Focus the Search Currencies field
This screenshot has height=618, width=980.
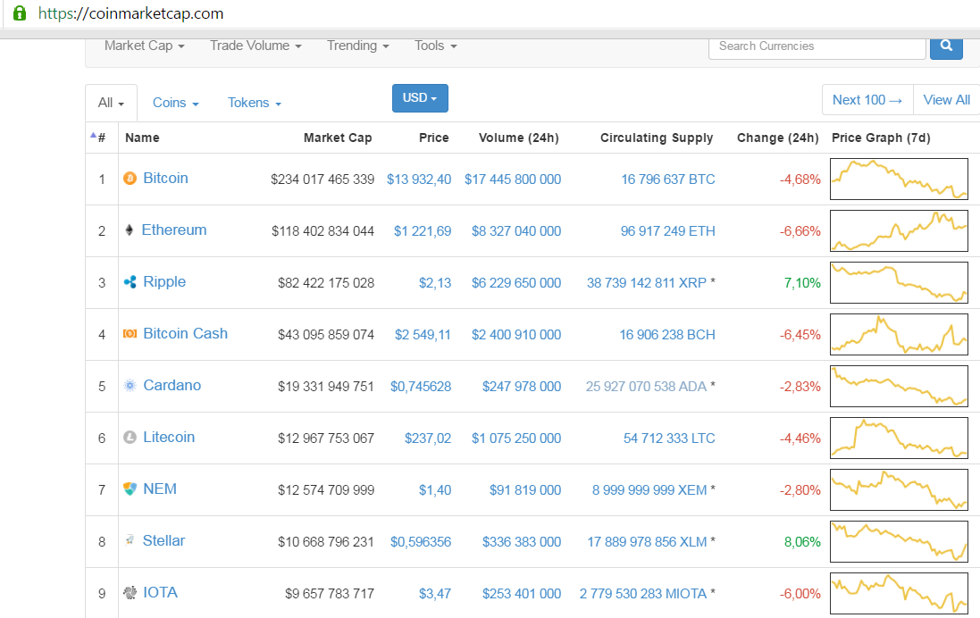pyautogui.click(x=817, y=46)
